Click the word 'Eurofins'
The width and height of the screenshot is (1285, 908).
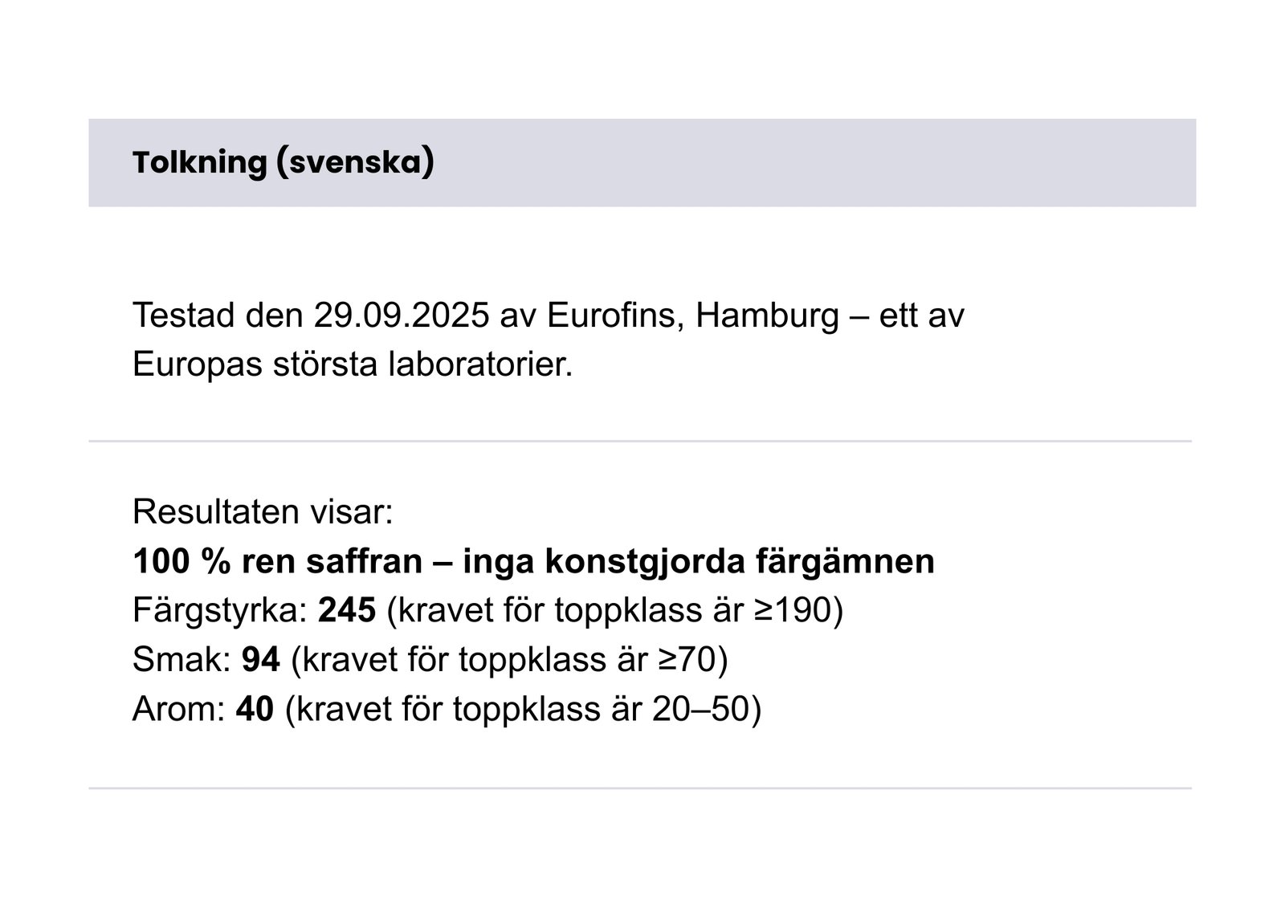coord(615,316)
